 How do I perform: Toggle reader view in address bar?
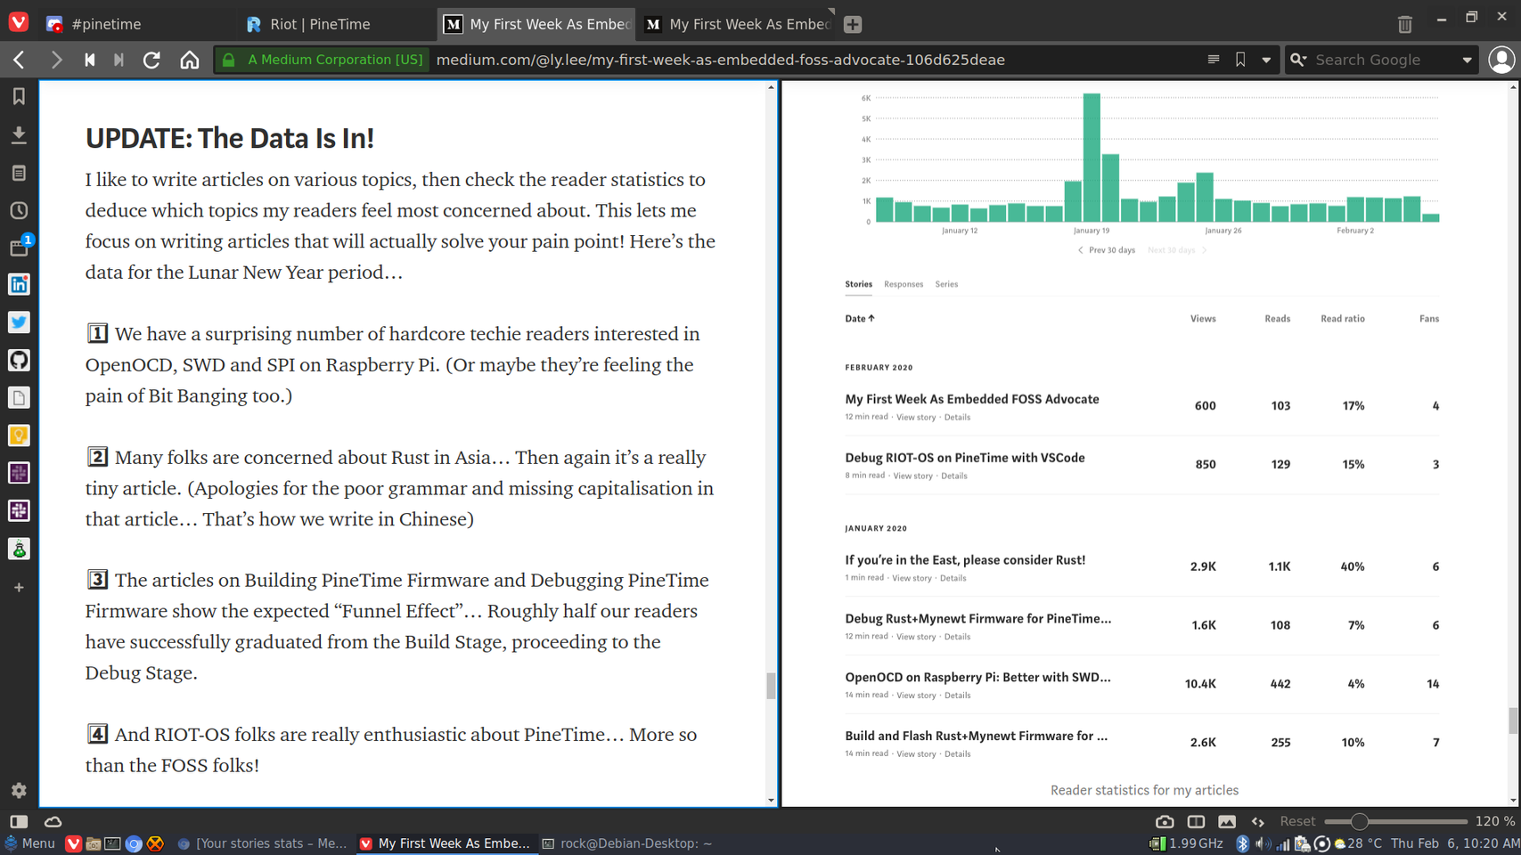[1213, 60]
